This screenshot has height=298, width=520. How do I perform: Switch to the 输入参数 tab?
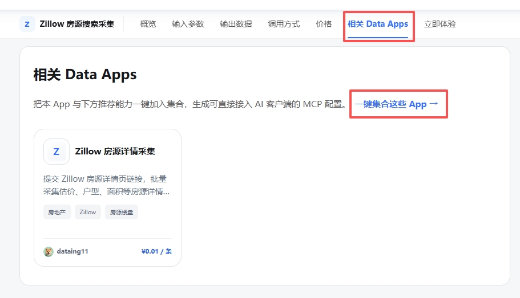coord(188,24)
